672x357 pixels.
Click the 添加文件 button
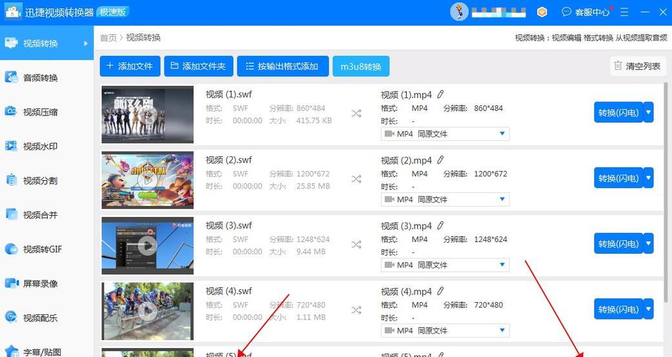tap(130, 66)
